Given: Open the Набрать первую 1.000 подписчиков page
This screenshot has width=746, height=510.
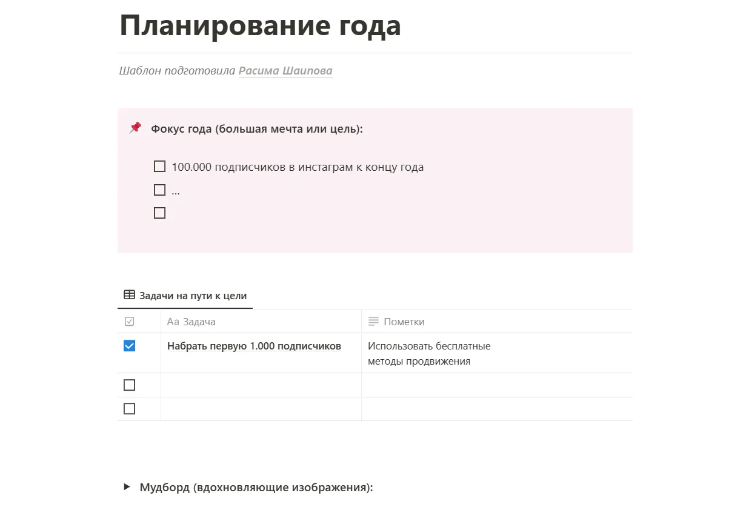Looking at the screenshot, I should tap(254, 346).
